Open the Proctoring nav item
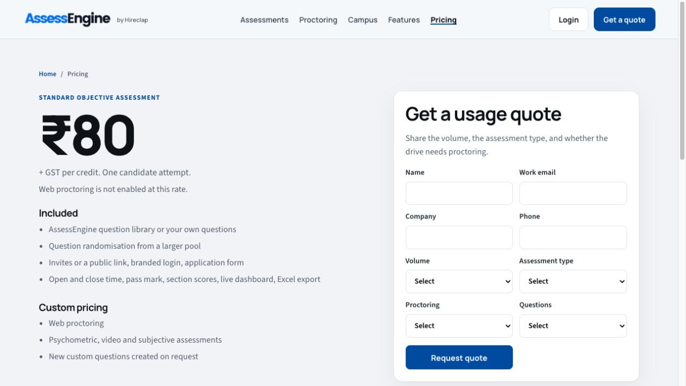Image resolution: width=686 pixels, height=386 pixels. click(318, 20)
